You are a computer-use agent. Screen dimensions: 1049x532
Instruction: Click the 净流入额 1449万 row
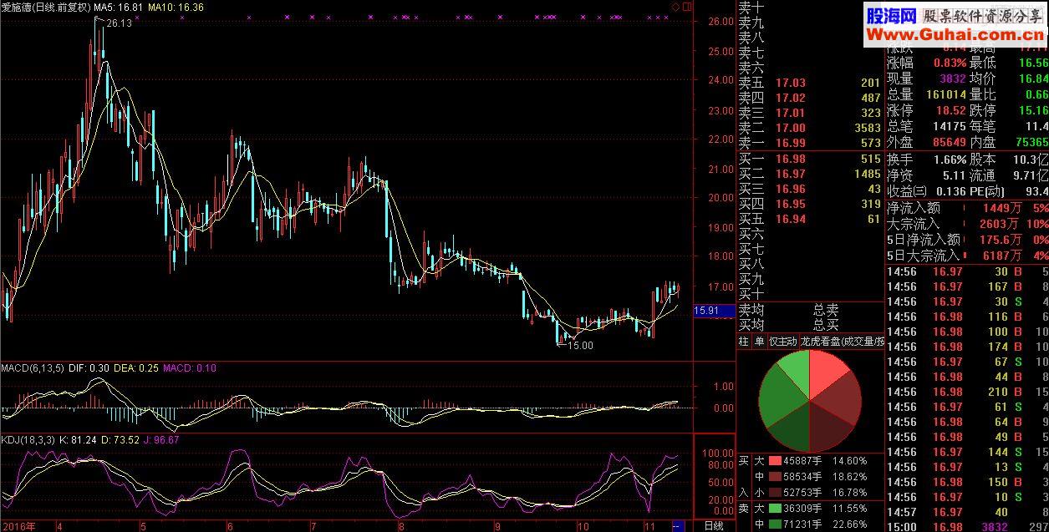(x=967, y=208)
